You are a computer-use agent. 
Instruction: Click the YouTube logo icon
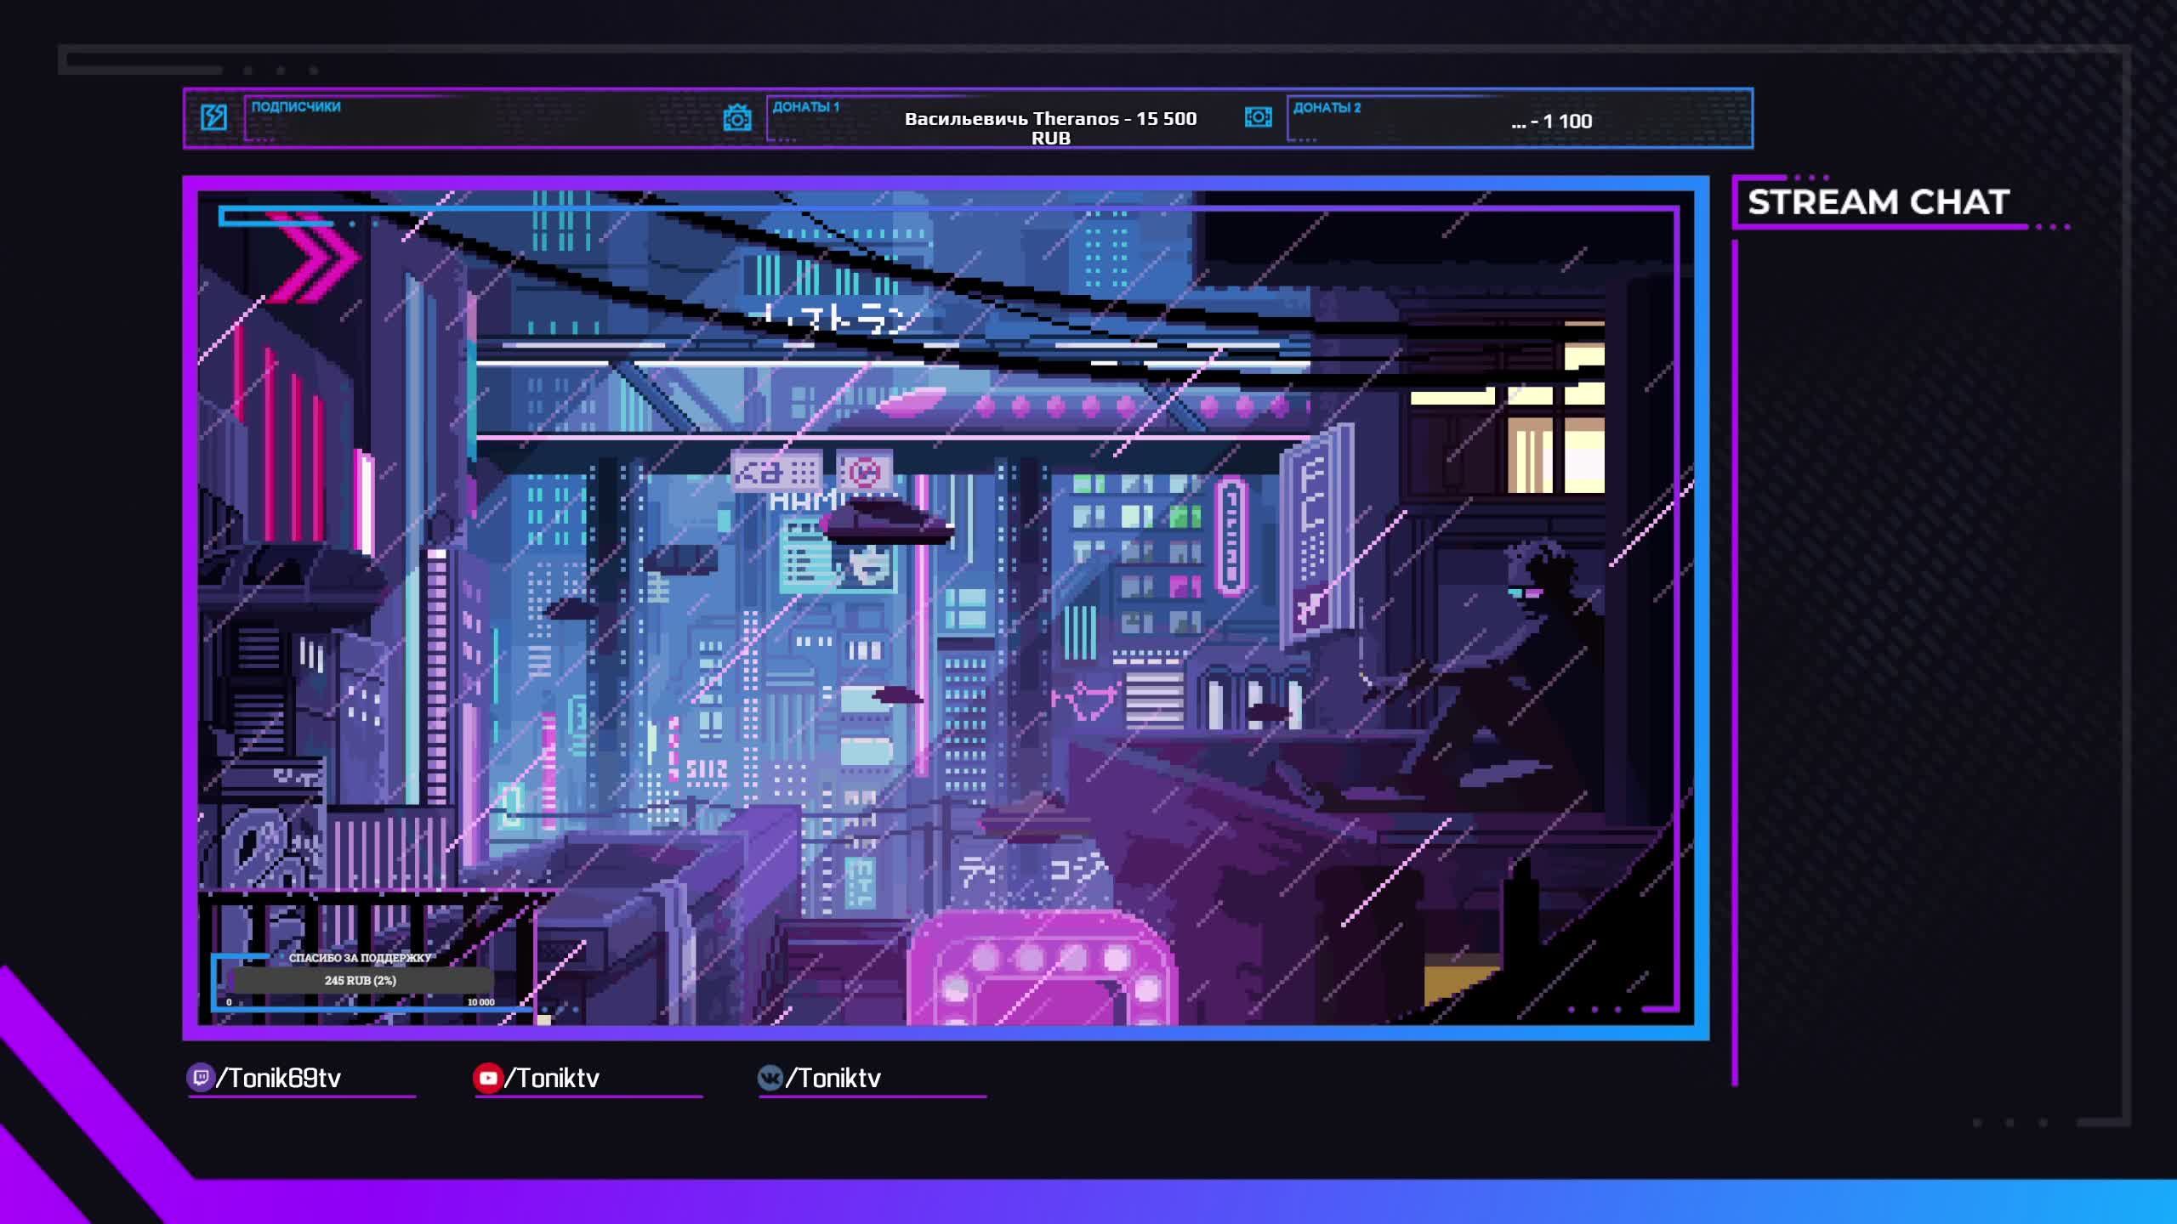487,1078
